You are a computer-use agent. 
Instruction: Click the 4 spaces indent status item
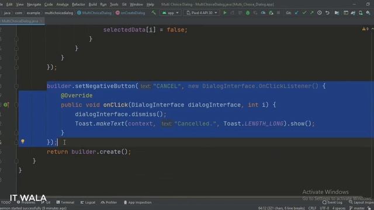tap(339, 208)
